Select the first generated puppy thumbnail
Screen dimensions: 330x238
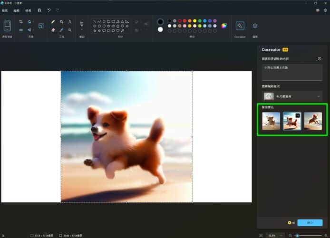(x=271, y=121)
